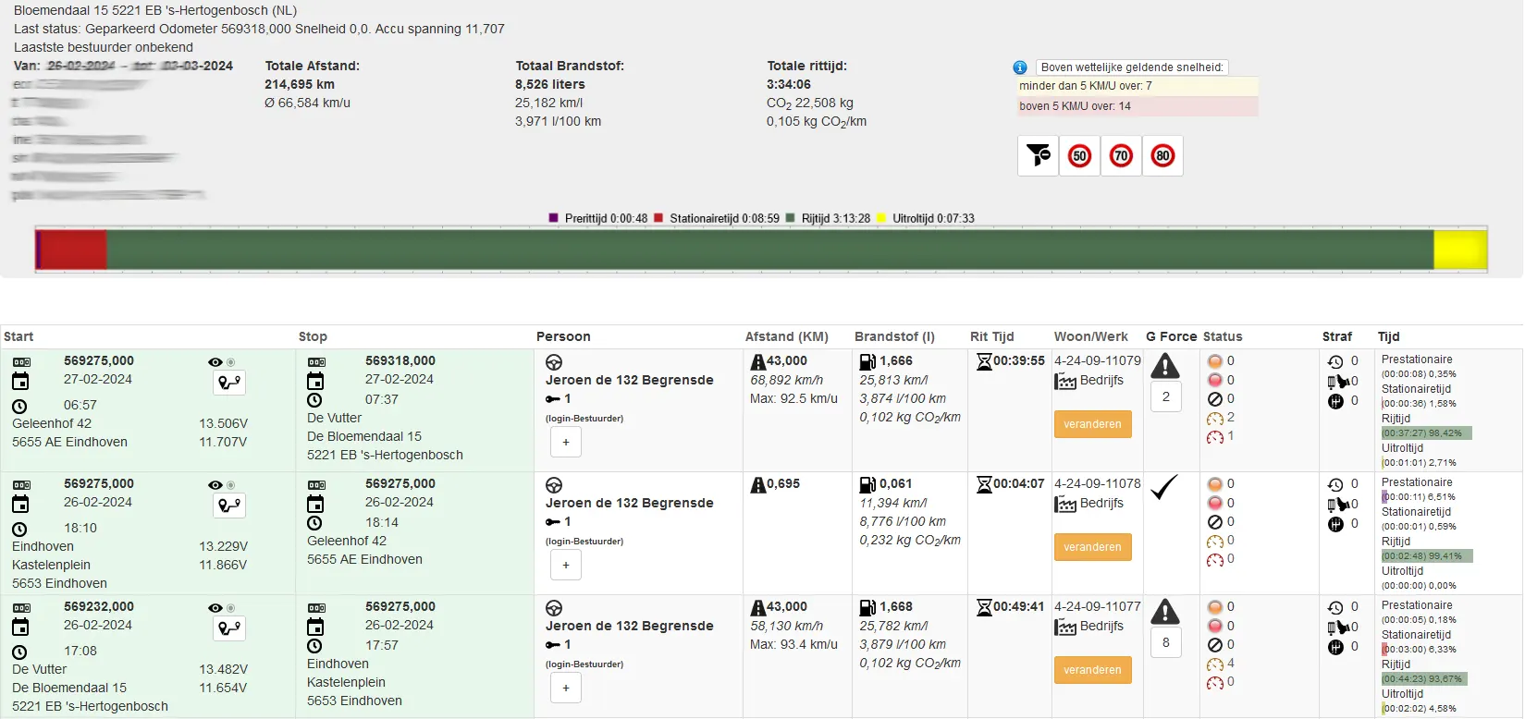This screenshot has height=719, width=1525.
Task: Click the red speedometer status icon showing 4
Action: pyautogui.click(x=1215, y=664)
